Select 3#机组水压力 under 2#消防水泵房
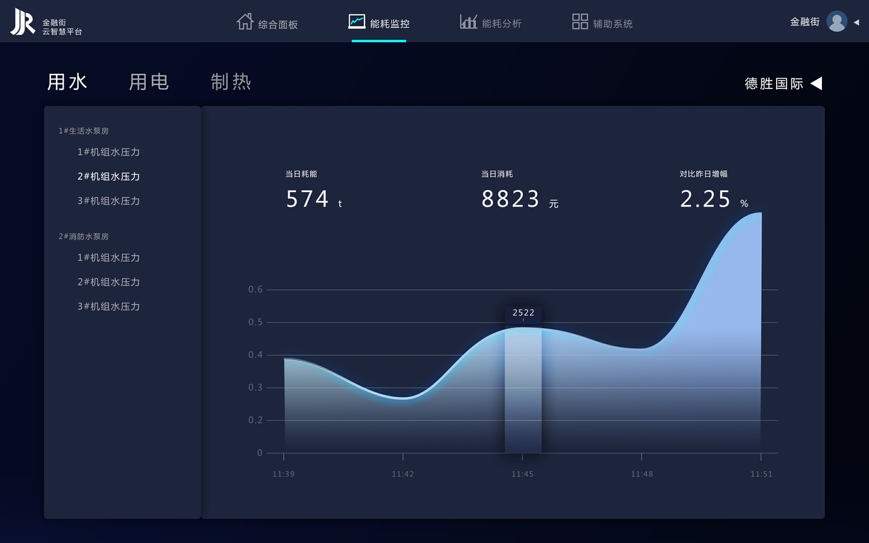 (109, 306)
